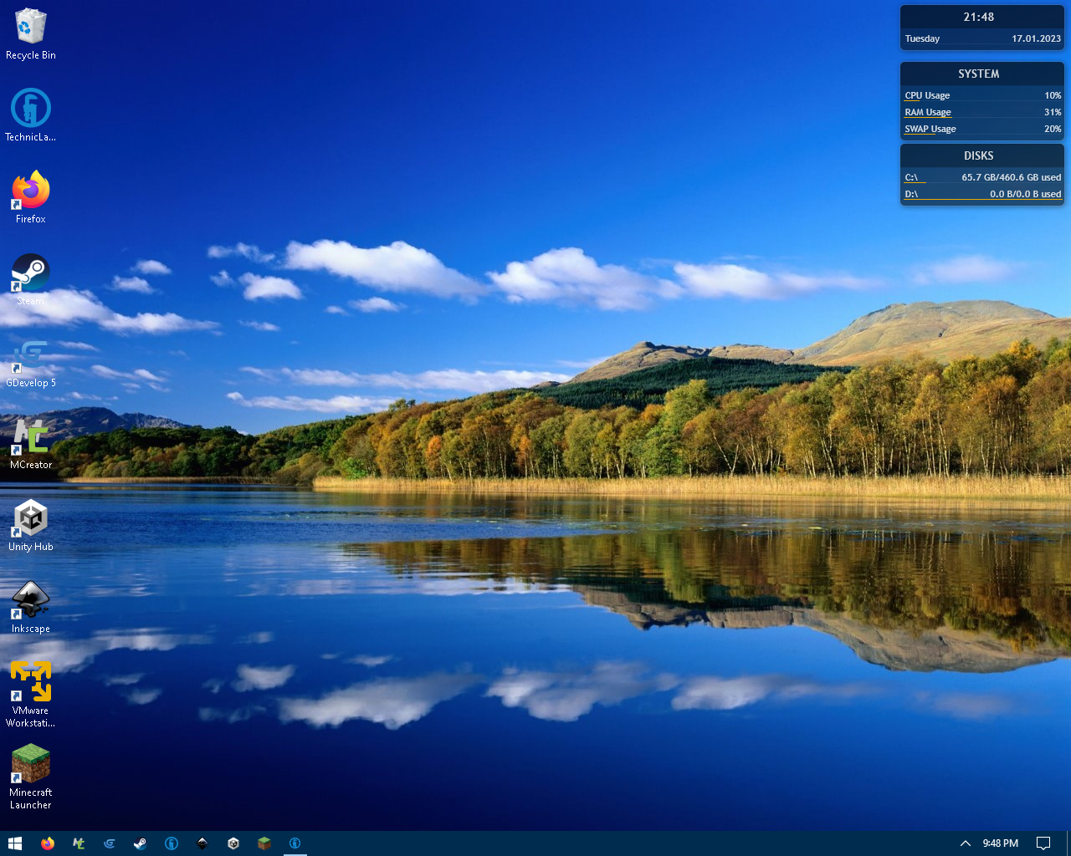Select the Steam desktop shortcut
Screen dimensions: 1071x856
[31, 273]
